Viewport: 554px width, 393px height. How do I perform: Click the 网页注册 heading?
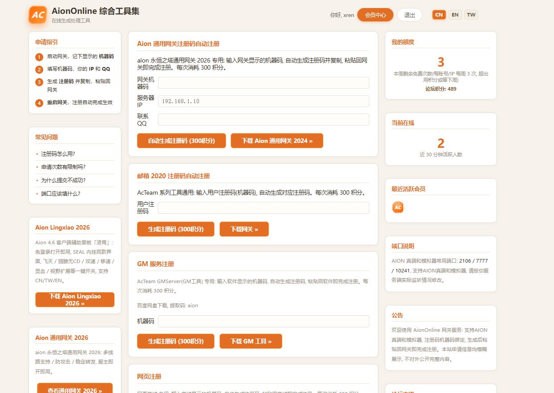tap(149, 376)
